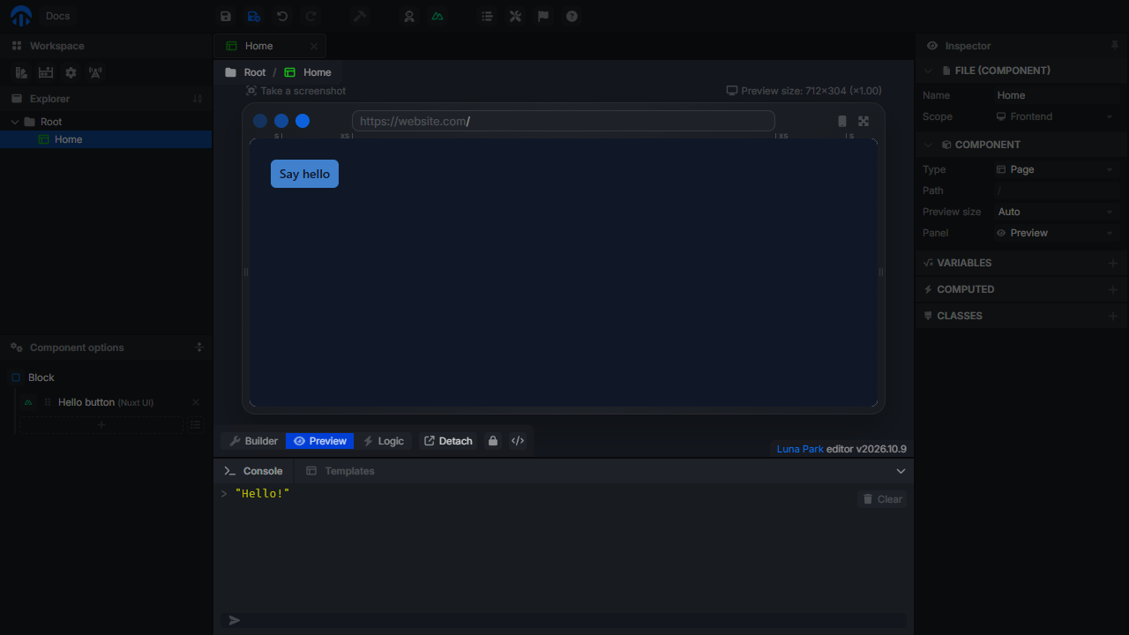Switch to Preview mode
Viewport: 1129px width, 635px height.
320,441
